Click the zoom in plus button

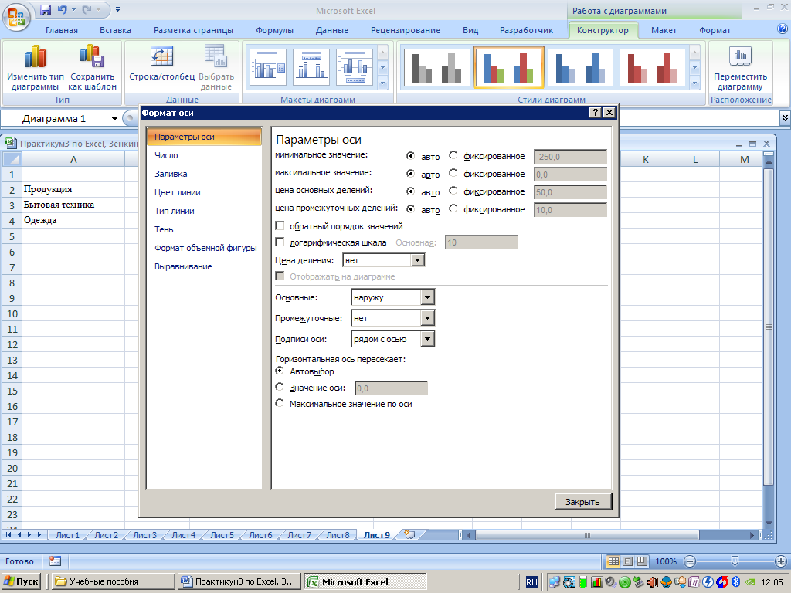click(x=780, y=561)
